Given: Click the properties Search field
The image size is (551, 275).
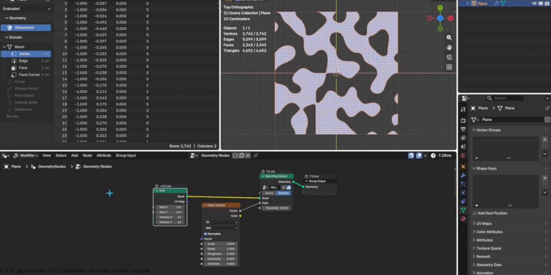Looking at the screenshot, I should [504, 98].
